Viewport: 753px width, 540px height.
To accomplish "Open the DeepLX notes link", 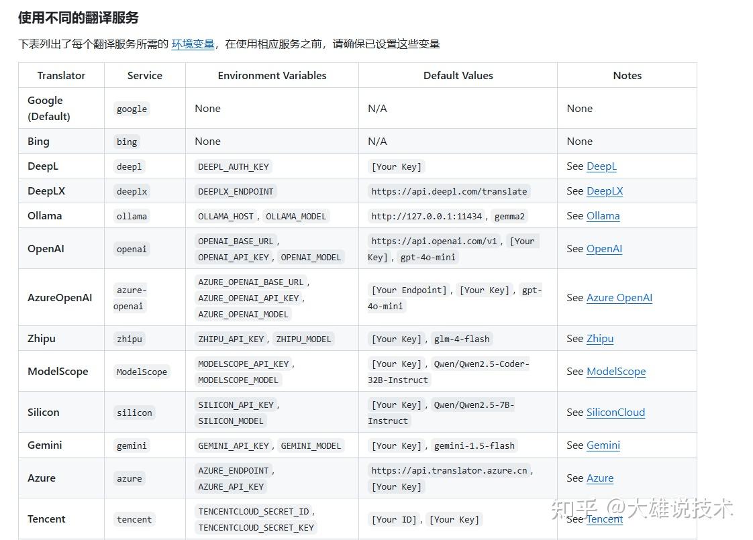I will 605,191.
